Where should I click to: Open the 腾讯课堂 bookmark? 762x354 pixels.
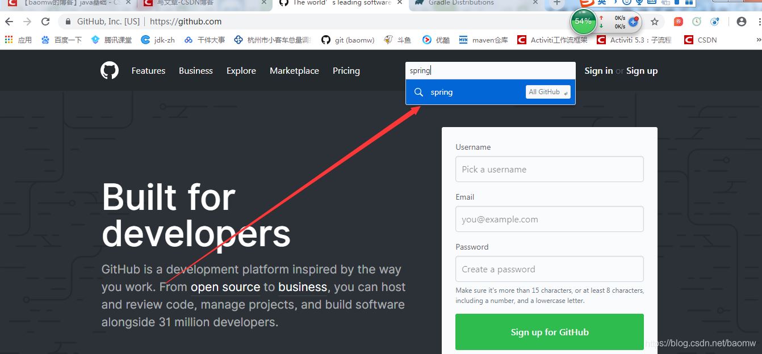(111, 40)
